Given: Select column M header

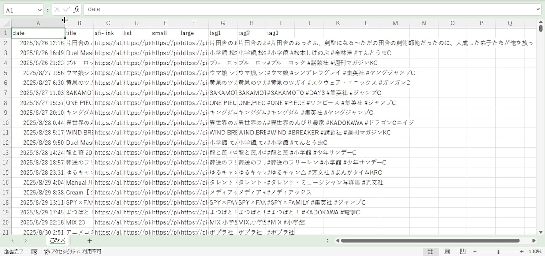Looking at the screenshot, I should (395, 23).
